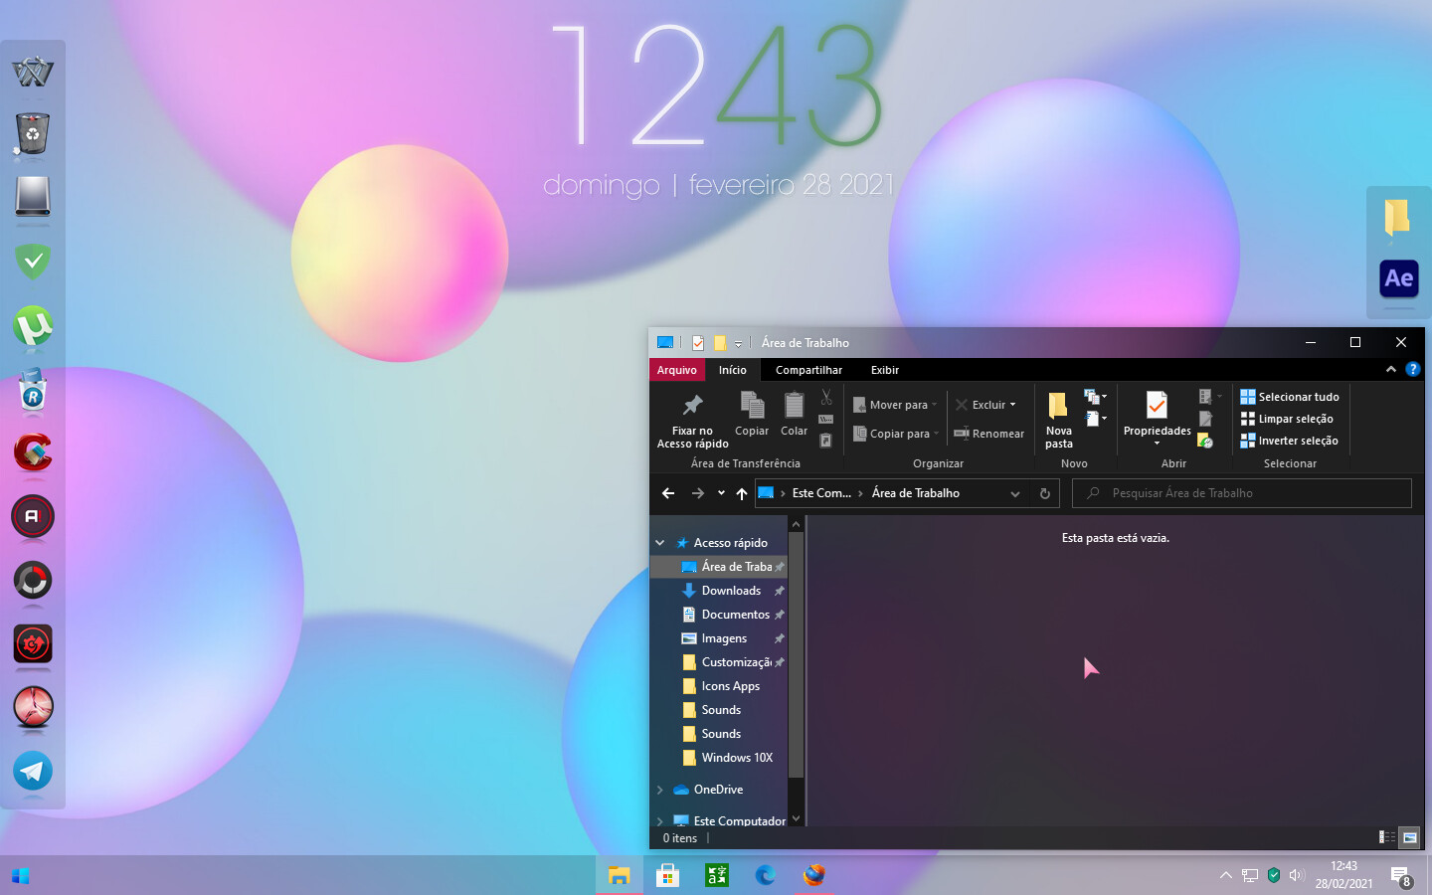This screenshot has height=895, width=1432.
Task: Open address bar history dropdown
Action: (1015, 493)
